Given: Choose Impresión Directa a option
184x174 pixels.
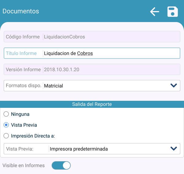Looking at the screenshot, I should [x=6, y=136].
